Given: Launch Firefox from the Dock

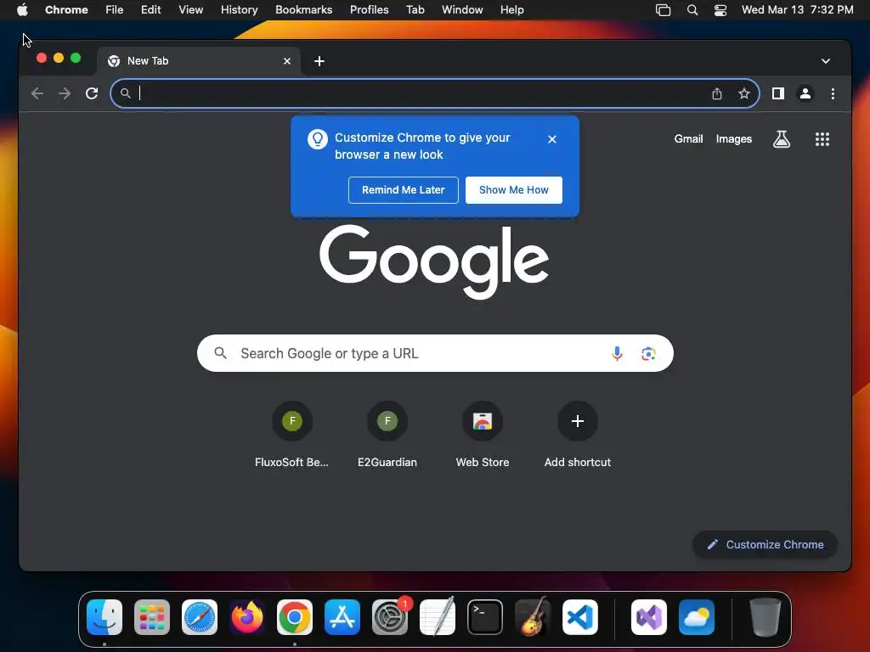Looking at the screenshot, I should pos(247,617).
